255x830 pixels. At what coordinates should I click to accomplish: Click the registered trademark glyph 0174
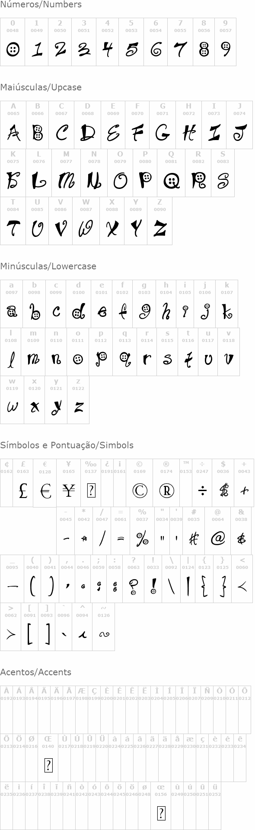pyautogui.click(x=166, y=490)
